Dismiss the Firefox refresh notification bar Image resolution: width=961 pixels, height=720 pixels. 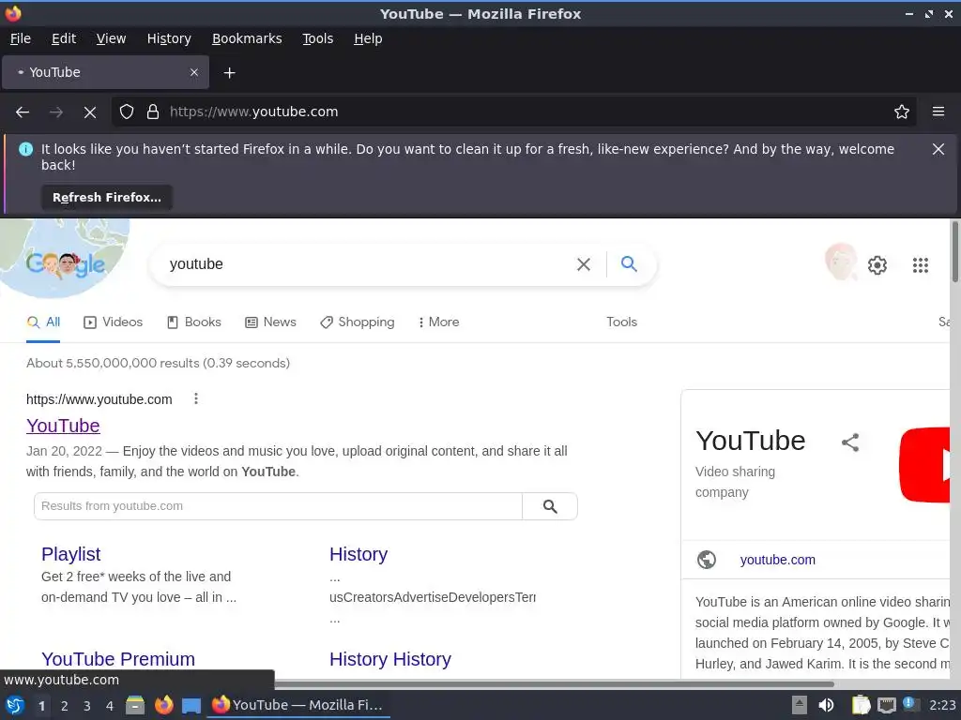pos(938,149)
